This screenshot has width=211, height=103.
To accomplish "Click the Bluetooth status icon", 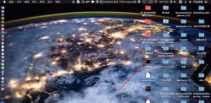I will click(185, 2).
